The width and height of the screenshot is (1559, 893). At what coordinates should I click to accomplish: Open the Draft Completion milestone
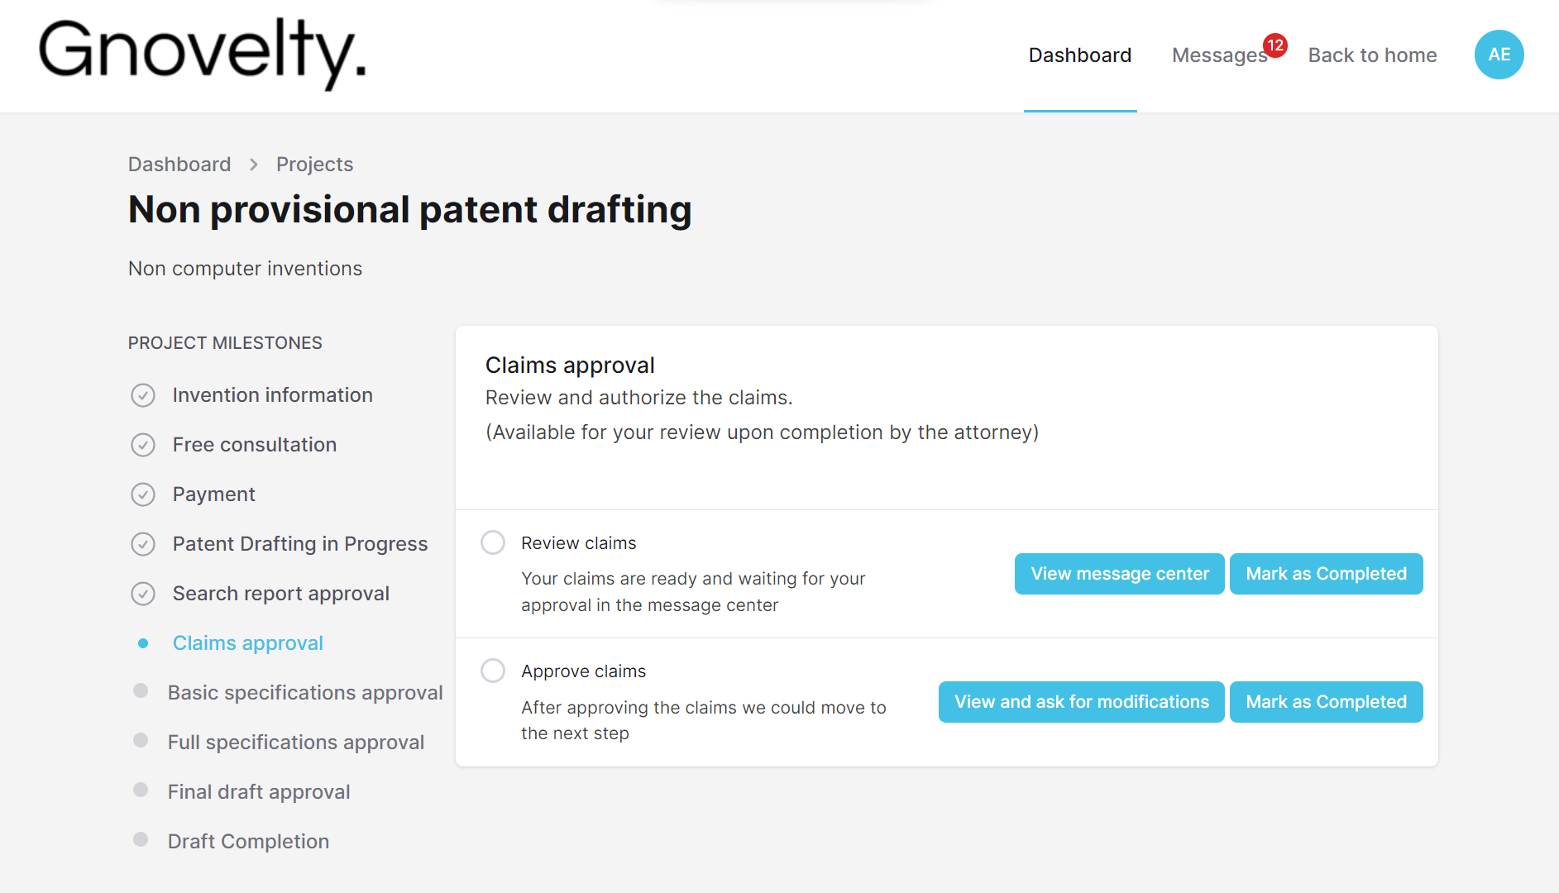[x=248, y=841]
